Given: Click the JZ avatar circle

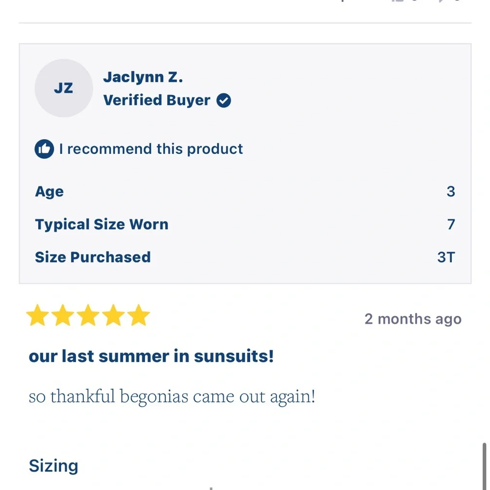Looking at the screenshot, I should click(x=64, y=88).
